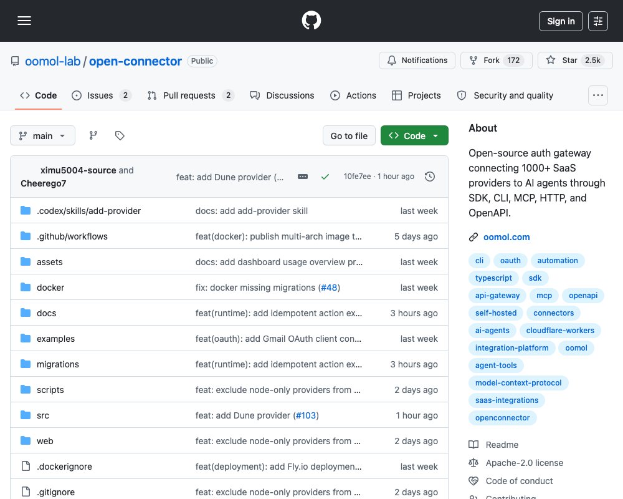Star the repository
The height and width of the screenshot is (499, 623).
575,61
